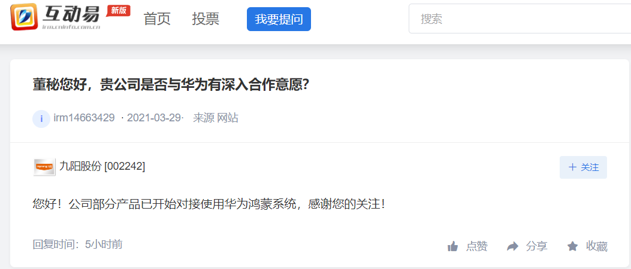Click the thumbs-up icon

click(x=453, y=246)
